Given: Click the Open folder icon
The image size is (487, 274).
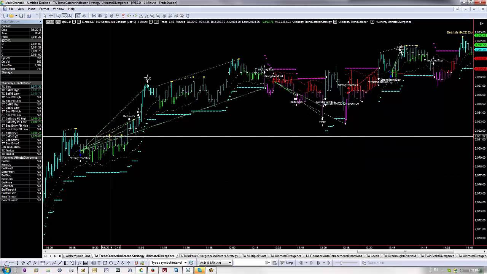Looking at the screenshot, I should click(11, 16).
